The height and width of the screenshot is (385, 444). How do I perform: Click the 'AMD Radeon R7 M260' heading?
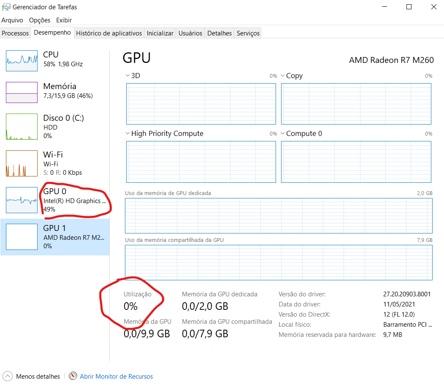[x=391, y=60]
